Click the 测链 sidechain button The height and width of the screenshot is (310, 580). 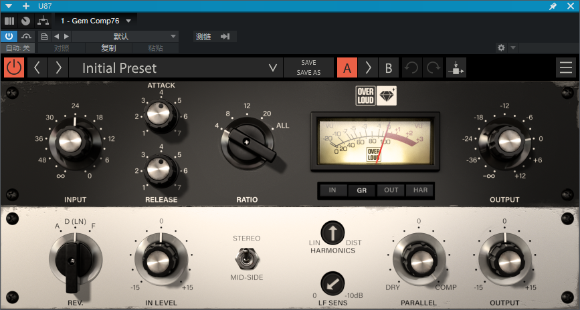coord(203,36)
